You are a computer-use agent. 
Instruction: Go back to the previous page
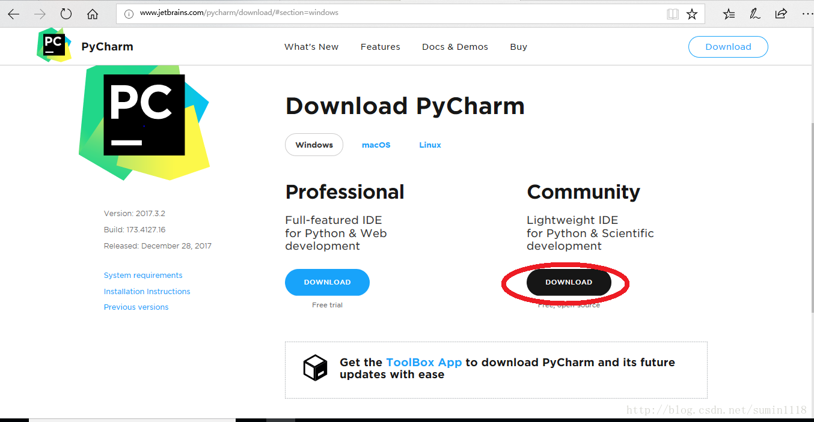(x=13, y=14)
